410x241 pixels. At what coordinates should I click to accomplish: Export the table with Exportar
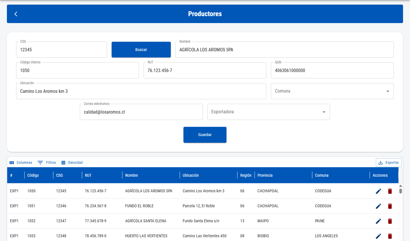[389, 163]
